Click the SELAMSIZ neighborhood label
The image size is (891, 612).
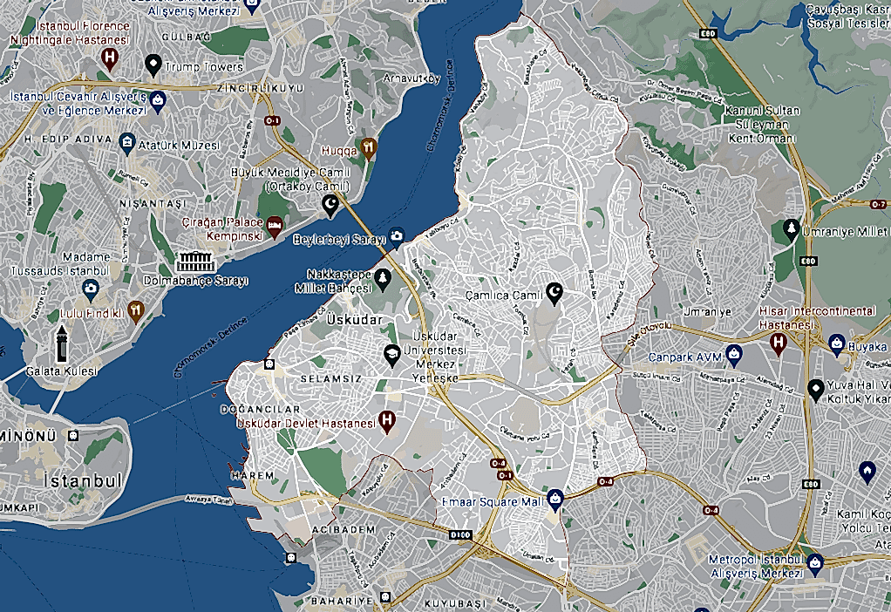coord(331,378)
